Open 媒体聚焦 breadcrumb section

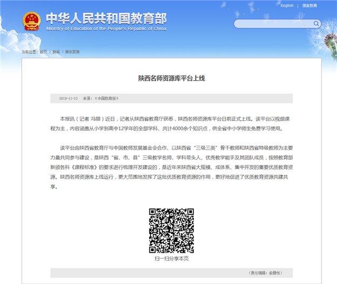tap(72, 52)
